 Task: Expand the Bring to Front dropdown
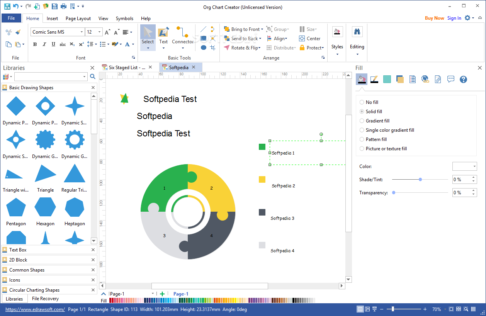(262, 29)
